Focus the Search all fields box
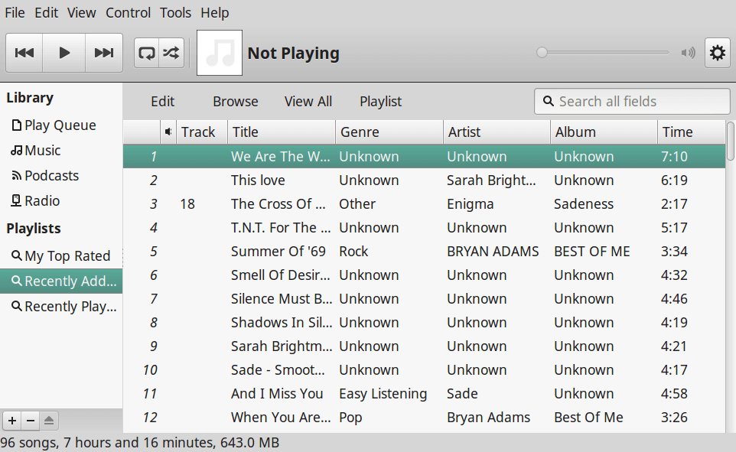The image size is (736, 452). 632,102
